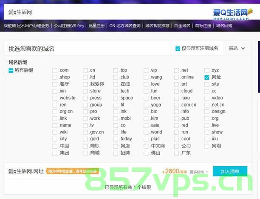Expand 更多价格 price dropdown
The height and width of the screenshot is (199, 260).
click(x=199, y=172)
